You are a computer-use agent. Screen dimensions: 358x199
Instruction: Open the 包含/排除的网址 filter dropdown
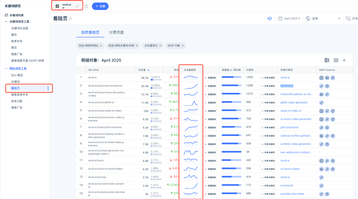tap(90, 46)
